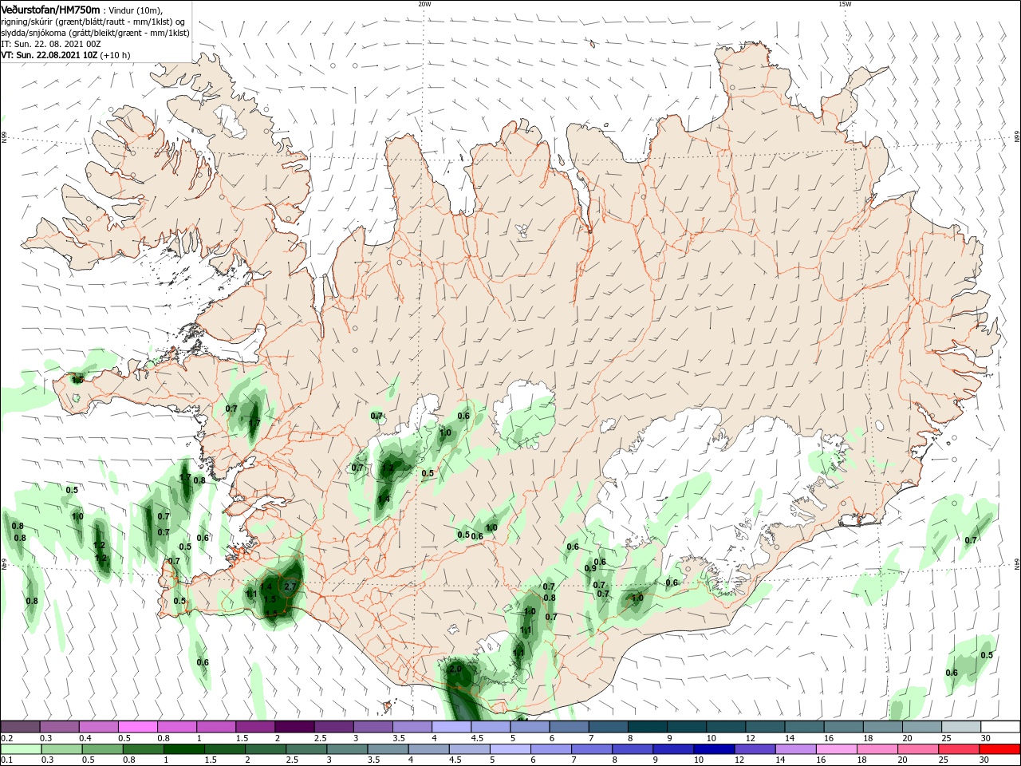Viewport: 1021px width, 766px height.
Task: Pick dark teal 8 snow legend swatch
Action: tap(647, 727)
